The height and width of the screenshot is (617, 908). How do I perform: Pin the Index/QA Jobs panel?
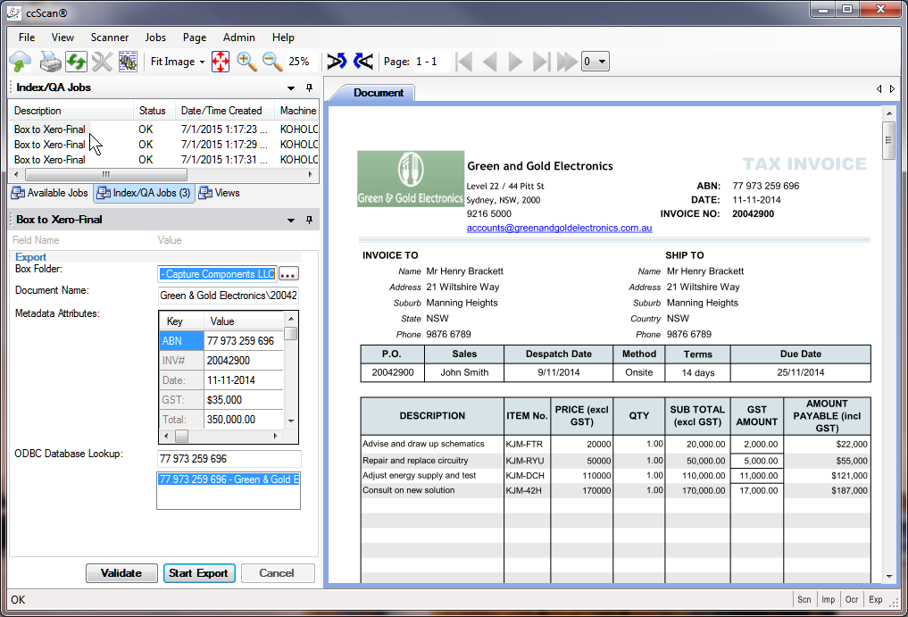click(309, 88)
